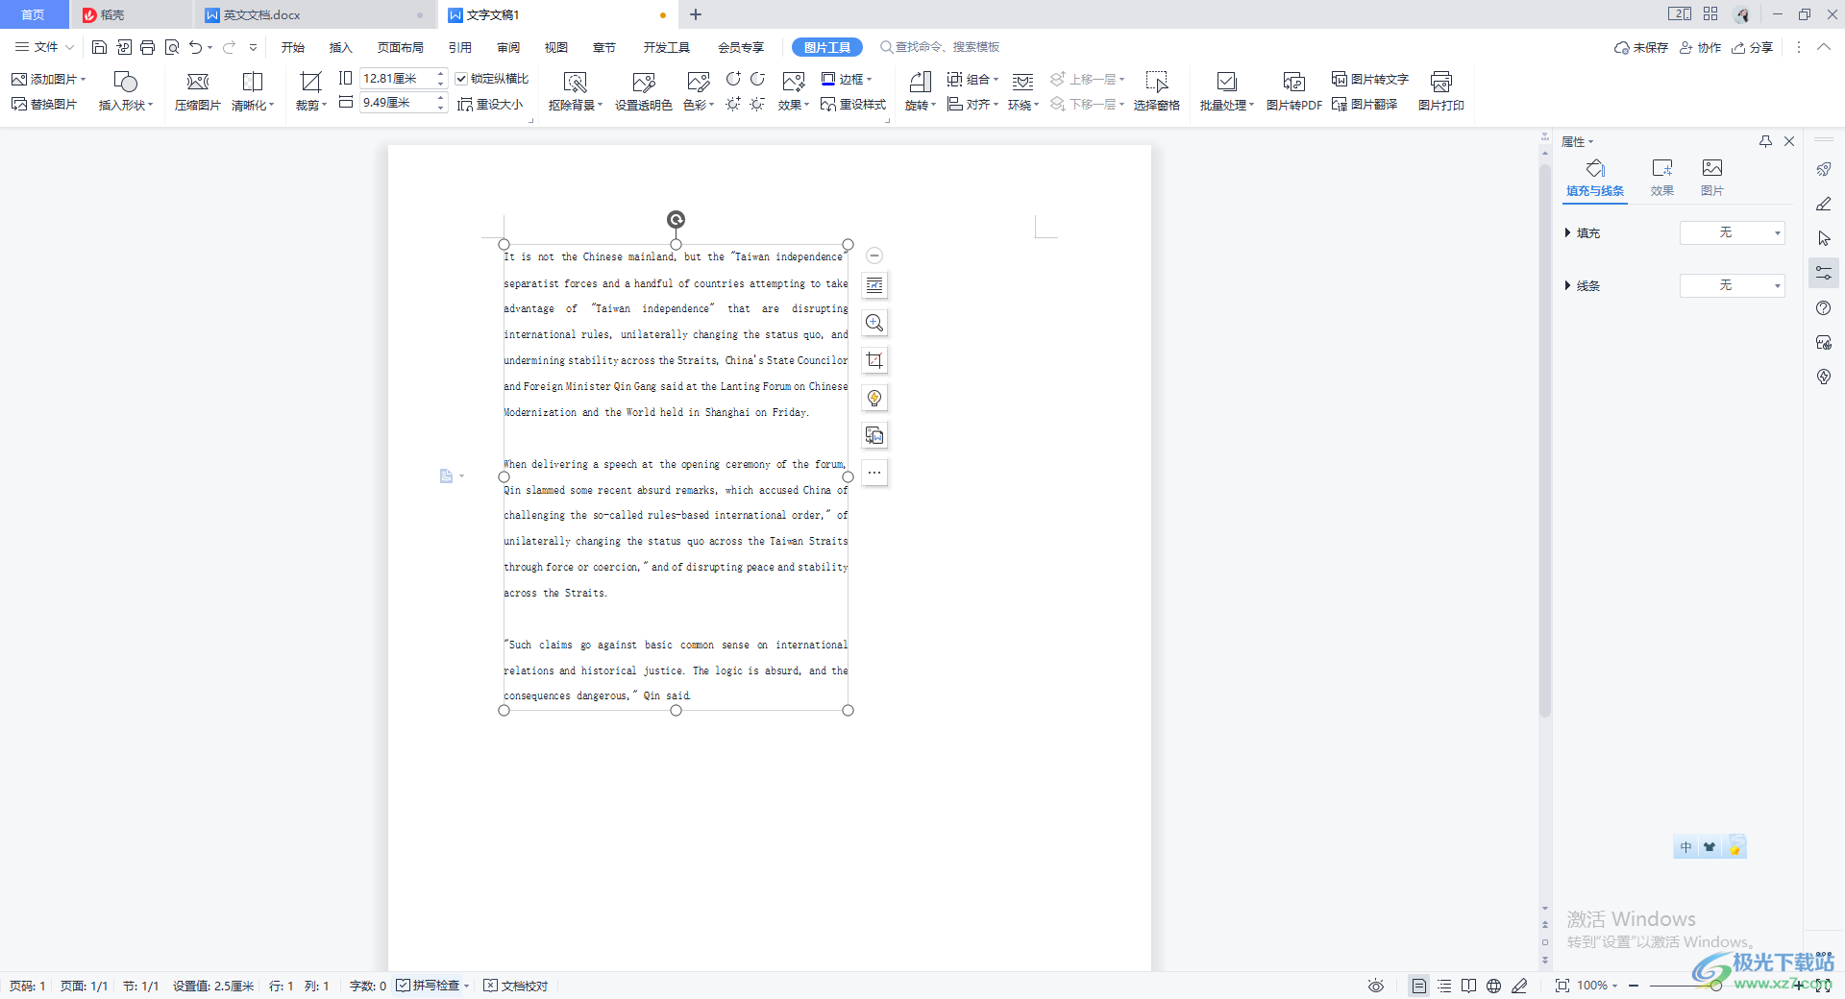Click the 未保存 (Unsaved) cloud button
Image resolution: width=1845 pixels, height=999 pixels.
(1641, 47)
